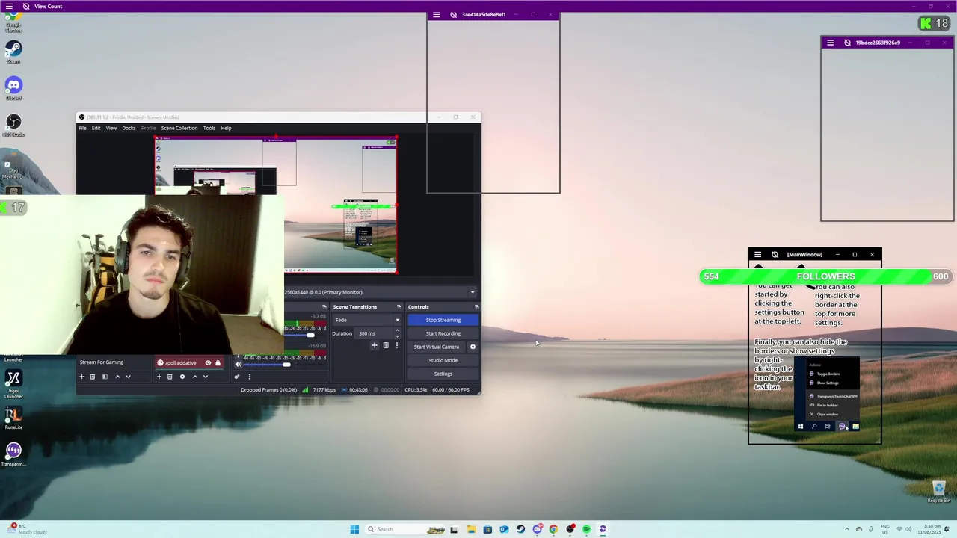Image resolution: width=957 pixels, height=538 pixels.
Task: Toggle visibility eye of /poll addative source
Action: click(209, 363)
